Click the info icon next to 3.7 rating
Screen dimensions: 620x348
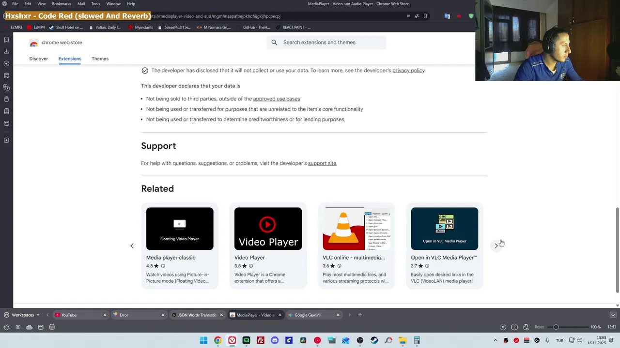pyautogui.click(x=427, y=266)
